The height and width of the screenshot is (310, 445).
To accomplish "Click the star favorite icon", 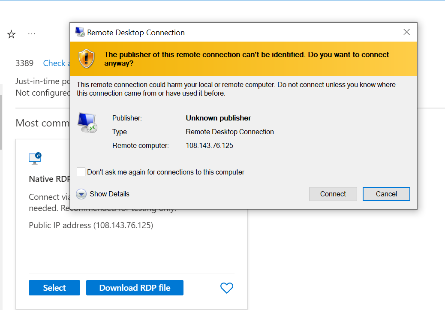I will pyautogui.click(x=12, y=35).
